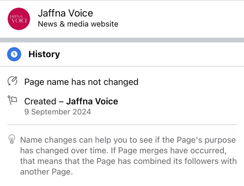
Task: Tap the Created flag icon
Action: (12, 100)
